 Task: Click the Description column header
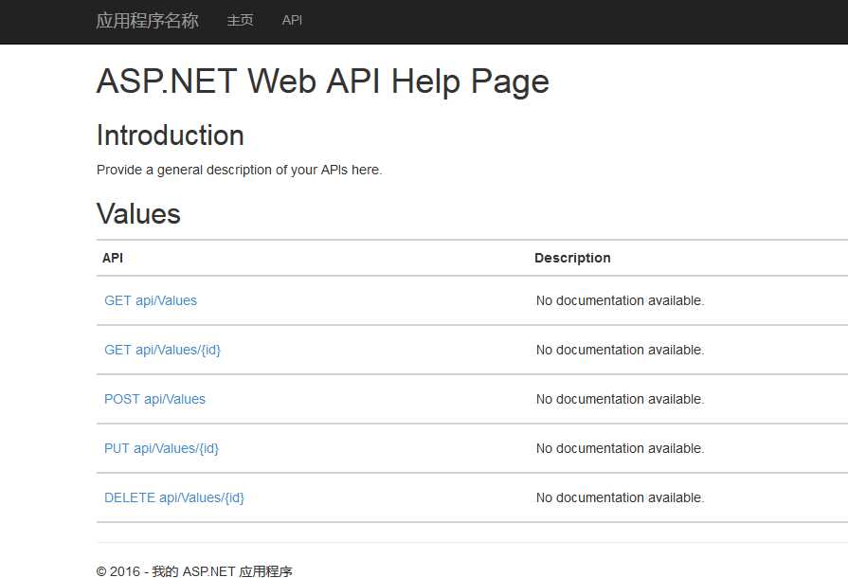[572, 258]
